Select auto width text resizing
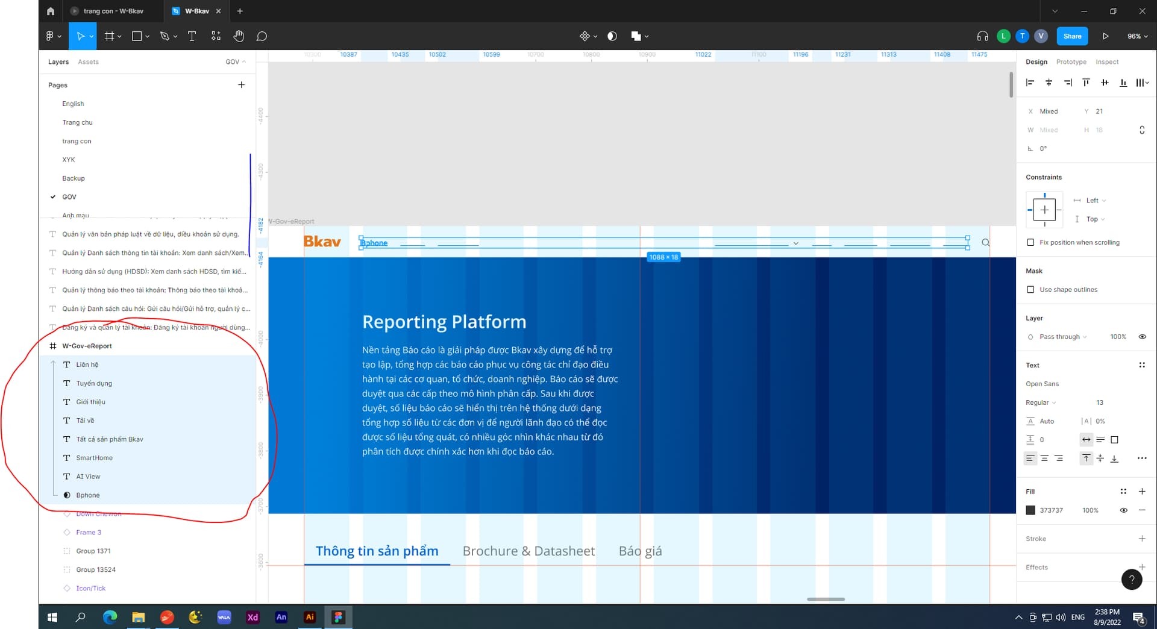The width and height of the screenshot is (1157, 629). click(1086, 440)
